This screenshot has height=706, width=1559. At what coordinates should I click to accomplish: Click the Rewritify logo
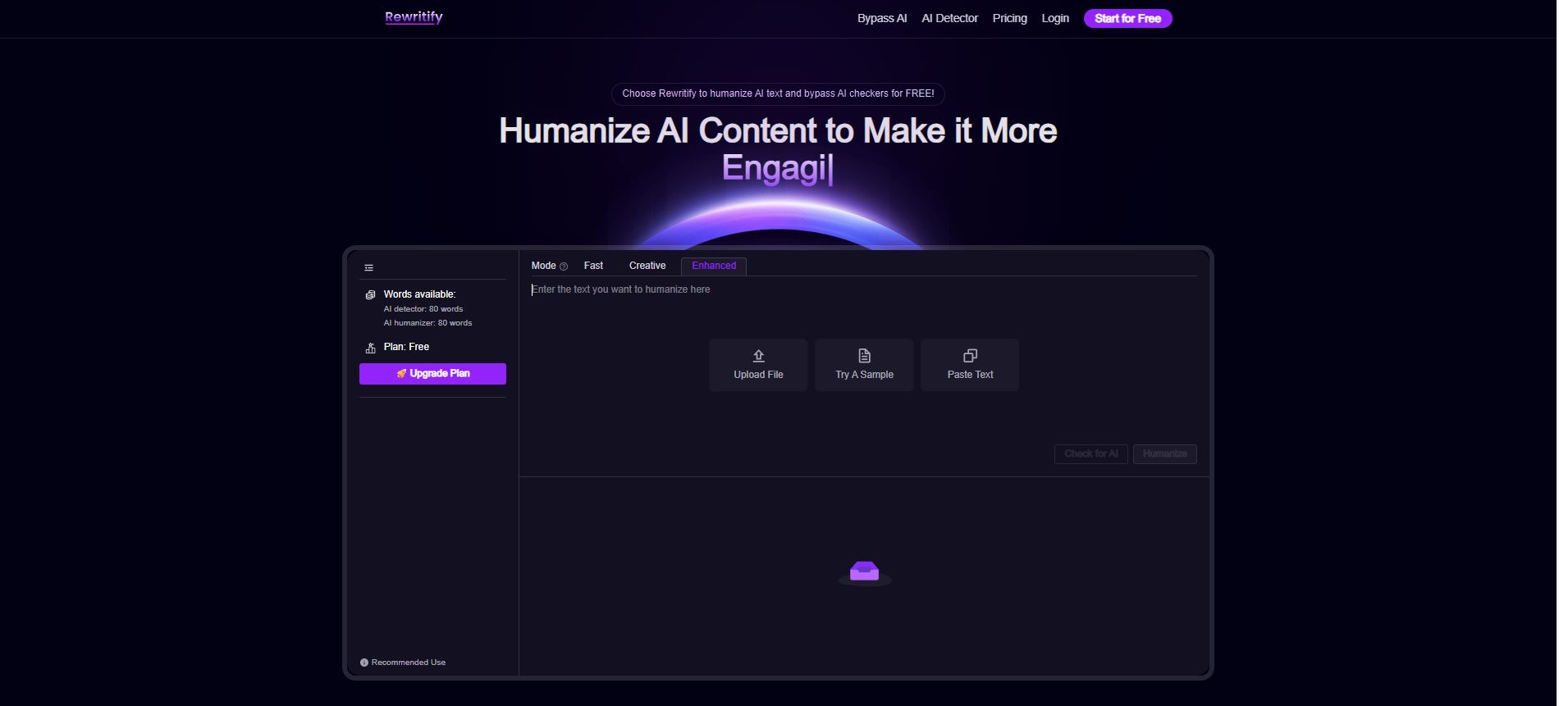[x=414, y=17]
